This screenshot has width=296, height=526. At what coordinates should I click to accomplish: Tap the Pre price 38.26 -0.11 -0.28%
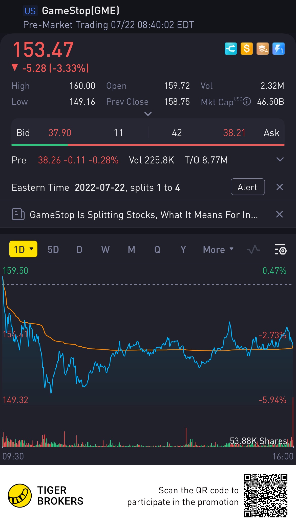tap(78, 160)
